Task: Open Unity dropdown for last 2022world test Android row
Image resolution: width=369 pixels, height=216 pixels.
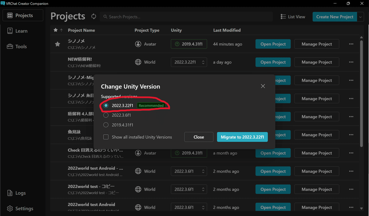Action: point(189,207)
